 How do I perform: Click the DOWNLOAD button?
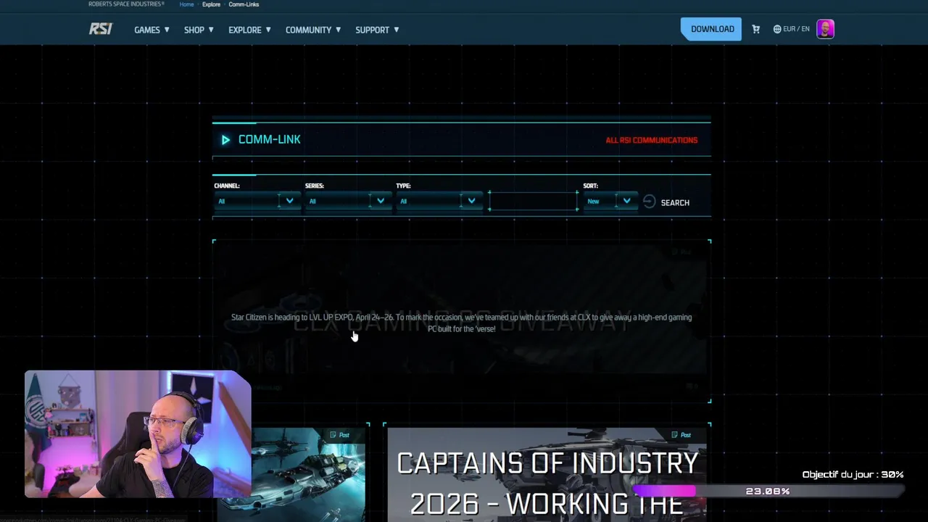tap(711, 29)
